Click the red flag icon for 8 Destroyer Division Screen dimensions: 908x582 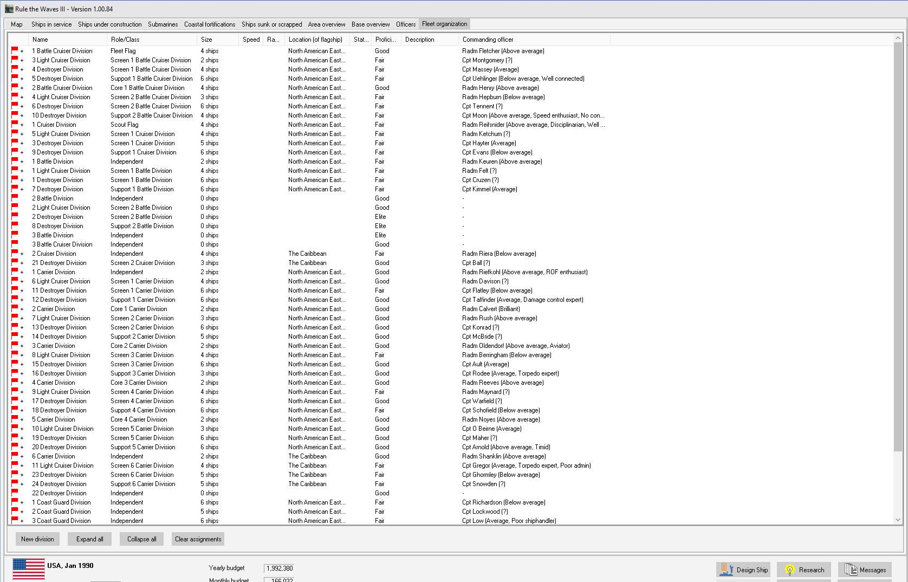click(x=15, y=225)
